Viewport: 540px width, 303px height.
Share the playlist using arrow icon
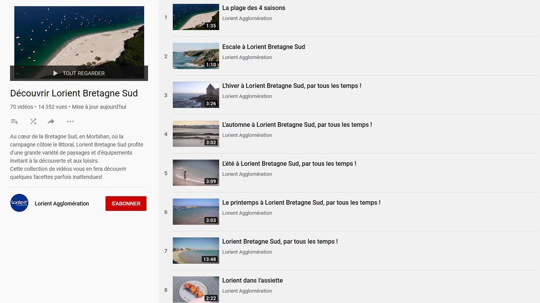click(x=51, y=121)
